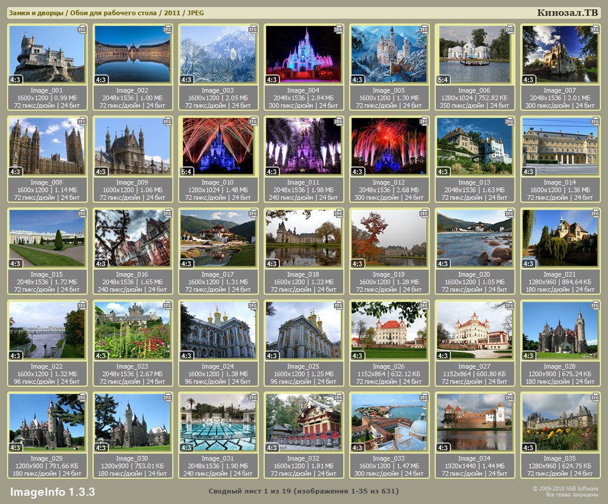This screenshot has width=608, height=504.
Task: Click the NSB Software copyright text
Action: pos(565,491)
